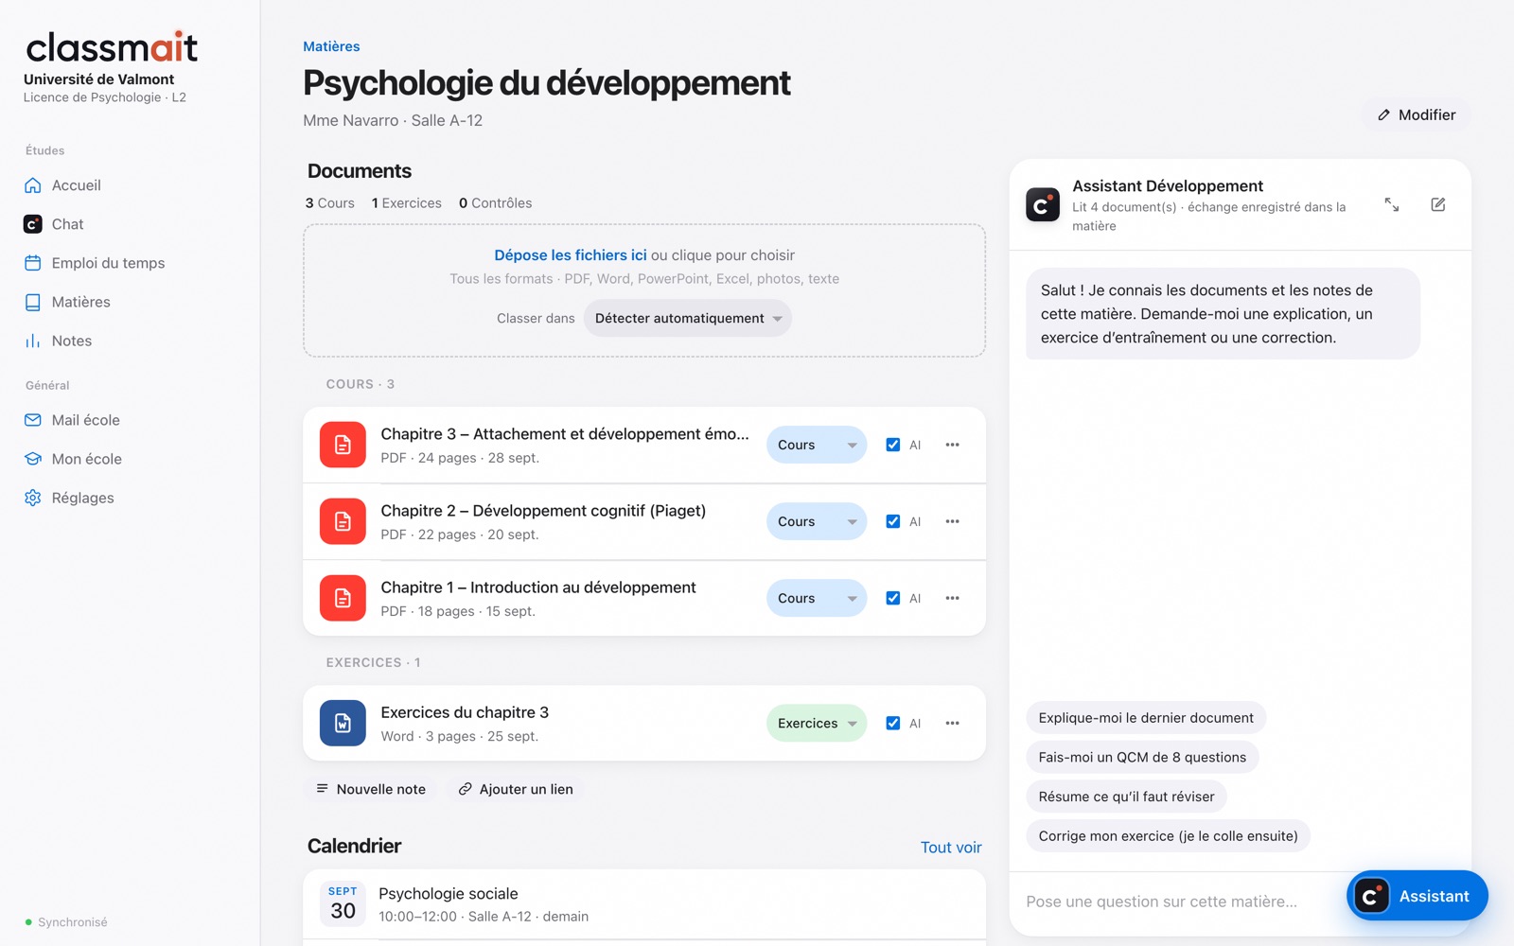Open Accueil from the sidebar

76,185
